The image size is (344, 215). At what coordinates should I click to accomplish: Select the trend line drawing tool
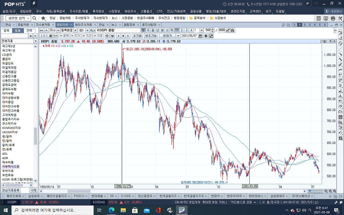point(341,48)
